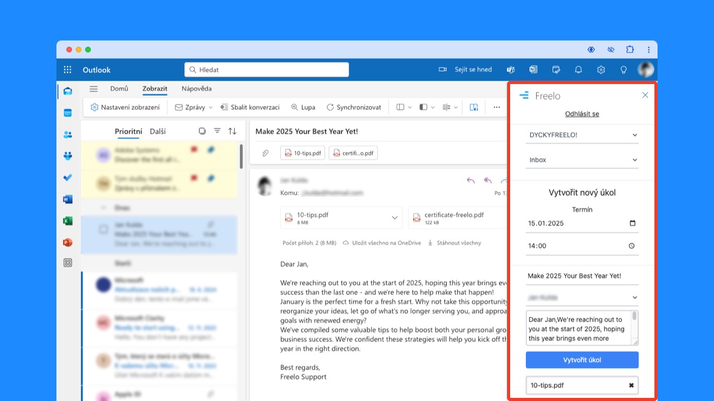Image resolution: width=714 pixels, height=401 pixels.
Task: Open OneNote feed icon in header
Action: coord(533,69)
